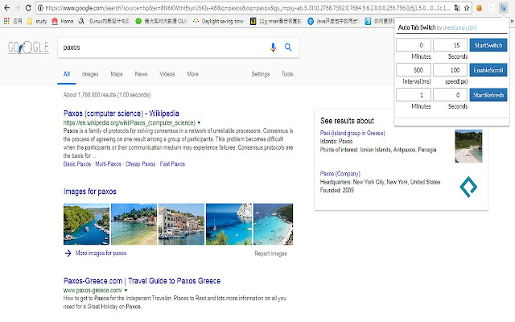Click the arrow beside More images for paxos
Image resolution: width=515 pixels, height=322 pixels.
(68, 253)
